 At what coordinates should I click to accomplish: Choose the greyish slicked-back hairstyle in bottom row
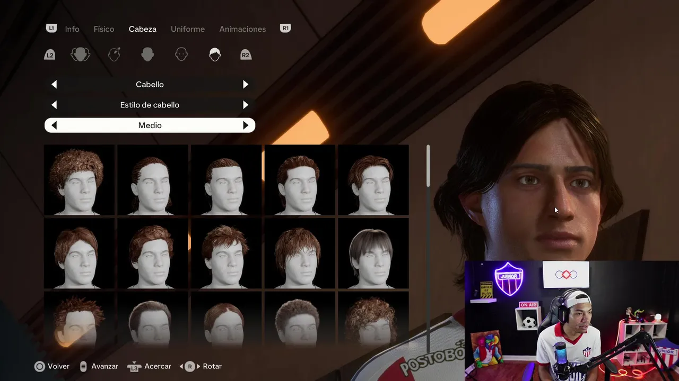point(153,320)
